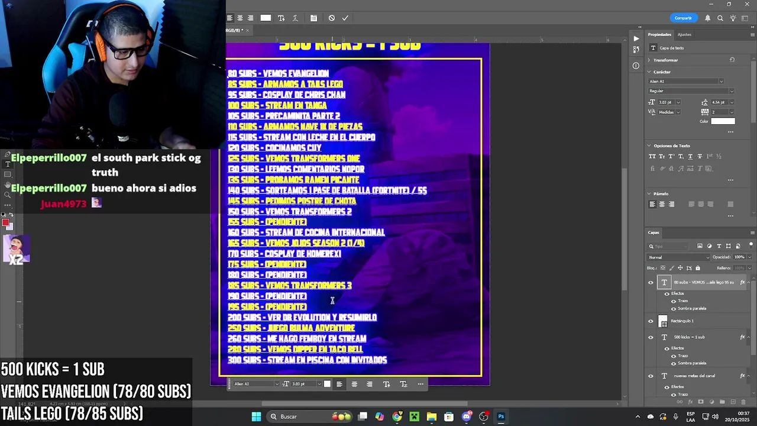This screenshot has height=426, width=757.
Task: Expand the Transformar section
Action: [x=649, y=60]
